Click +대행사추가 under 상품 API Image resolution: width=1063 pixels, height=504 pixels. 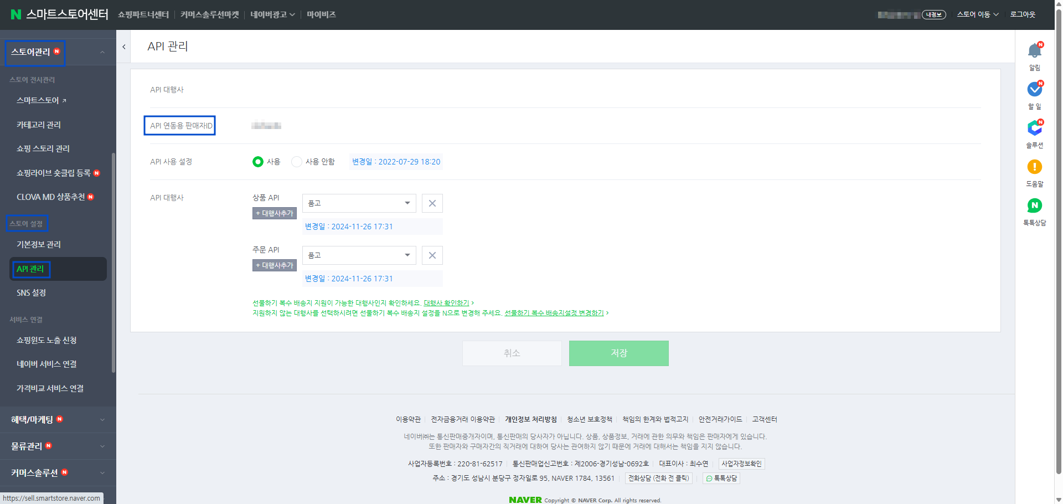275,213
